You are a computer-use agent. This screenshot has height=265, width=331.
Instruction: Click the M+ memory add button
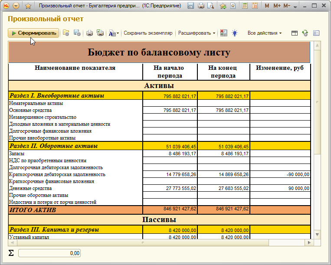tap(277, 6)
